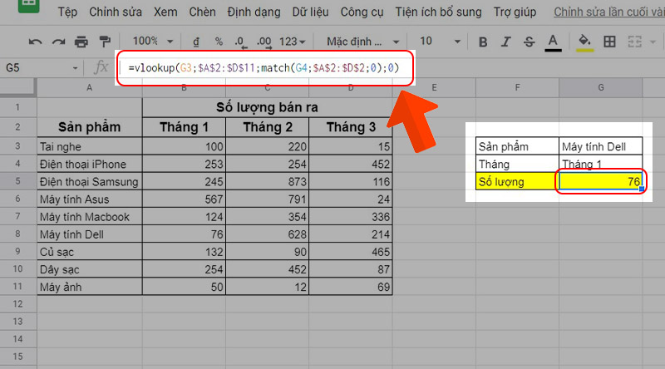Select cell Máy tính Asus

click(90, 199)
